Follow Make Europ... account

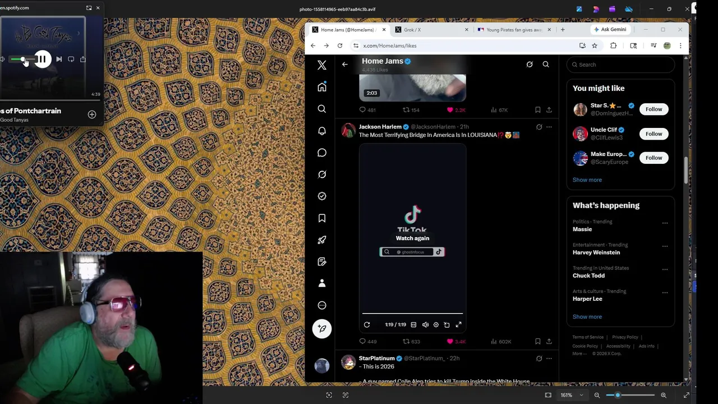tap(653, 158)
